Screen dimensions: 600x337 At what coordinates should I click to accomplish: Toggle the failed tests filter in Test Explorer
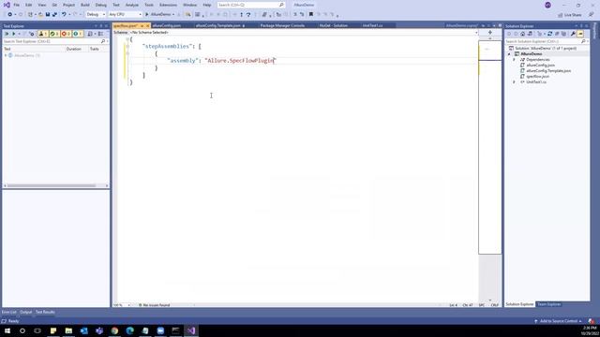[x=66, y=34]
